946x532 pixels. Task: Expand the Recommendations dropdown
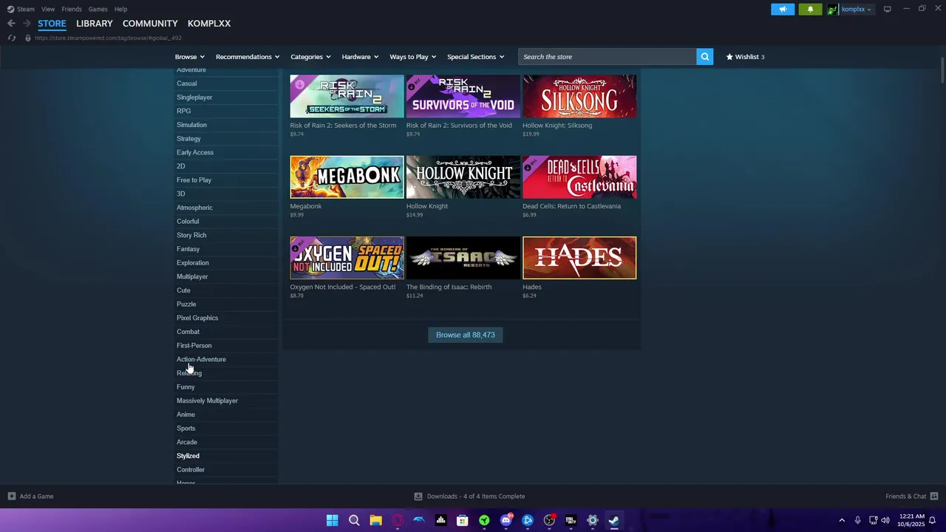click(248, 57)
